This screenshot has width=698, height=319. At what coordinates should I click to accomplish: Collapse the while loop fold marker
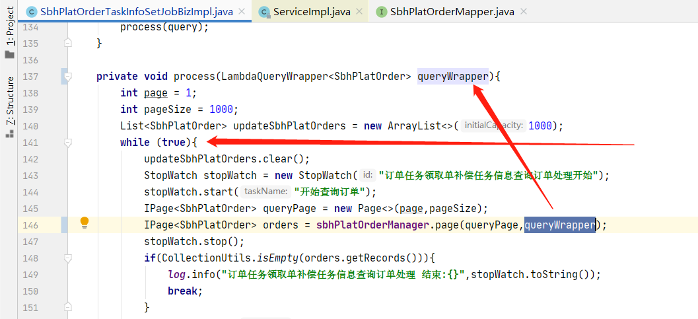67,143
